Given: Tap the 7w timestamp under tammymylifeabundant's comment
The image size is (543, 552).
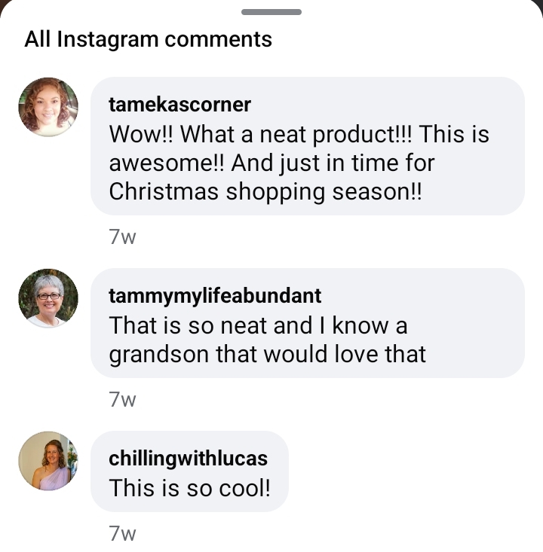Looking at the screenshot, I should pos(122,400).
